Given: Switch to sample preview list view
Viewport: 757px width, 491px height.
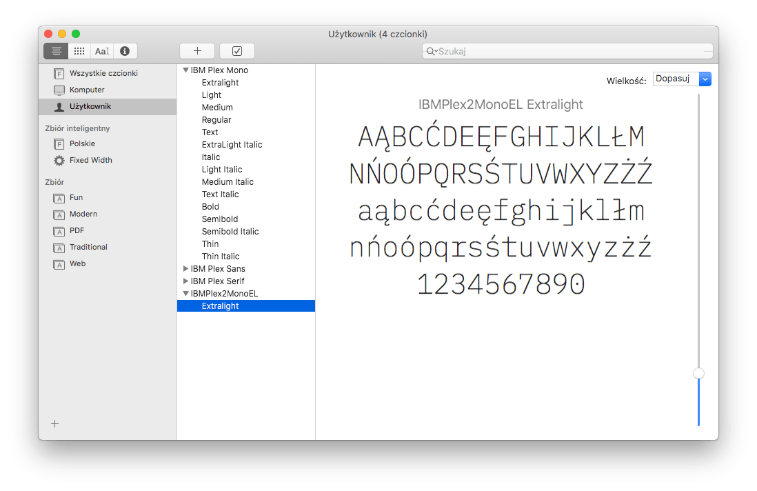Looking at the screenshot, I should click(56, 51).
